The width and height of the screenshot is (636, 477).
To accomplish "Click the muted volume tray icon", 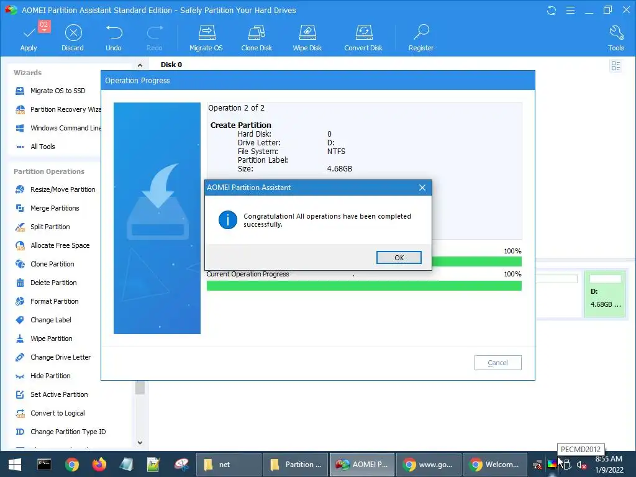I will coord(581,465).
